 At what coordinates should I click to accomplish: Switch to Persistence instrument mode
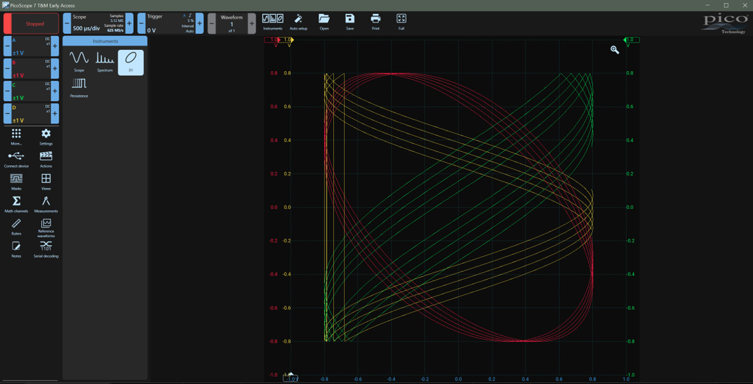(79, 86)
